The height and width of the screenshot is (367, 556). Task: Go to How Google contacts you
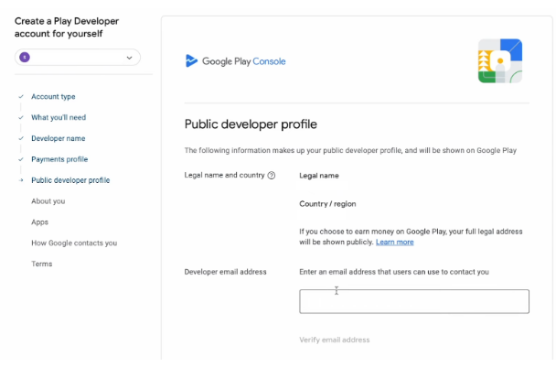click(74, 243)
